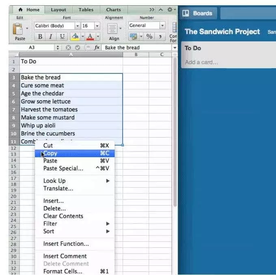Click the Trello search field

pos(248,13)
